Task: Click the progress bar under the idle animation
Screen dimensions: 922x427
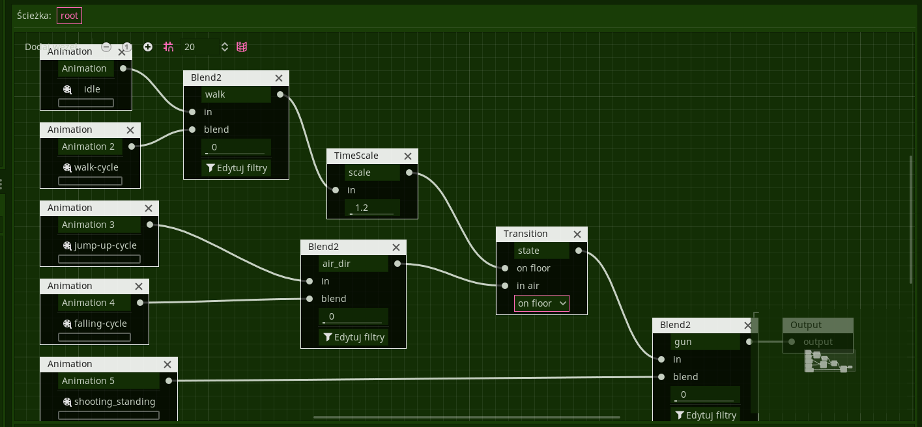Action: (x=85, y=102)
